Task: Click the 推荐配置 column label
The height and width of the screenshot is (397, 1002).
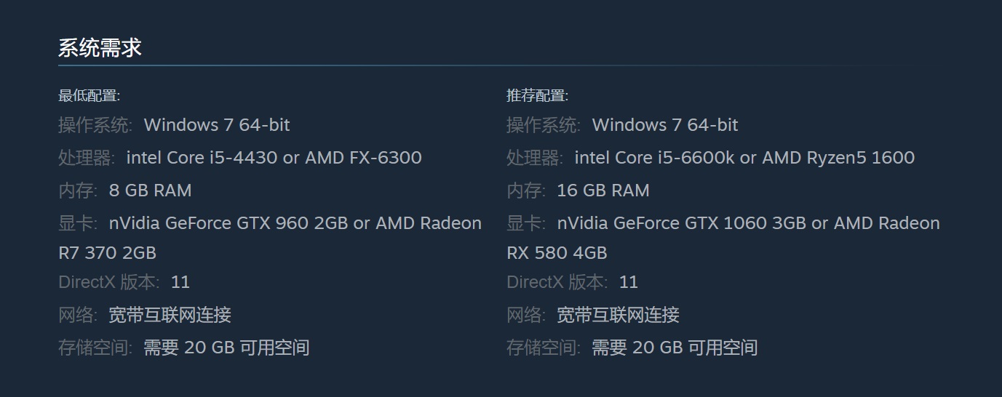Action: [537, 95]
